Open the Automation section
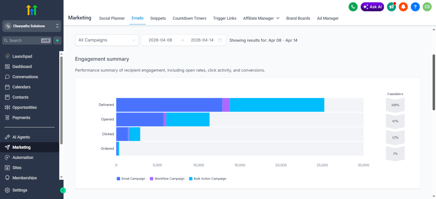The image size is (436, 199). coord(22,157)
